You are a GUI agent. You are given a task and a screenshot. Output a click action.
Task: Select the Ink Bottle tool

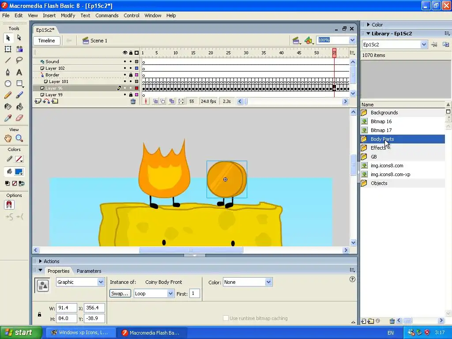[8, 107]
